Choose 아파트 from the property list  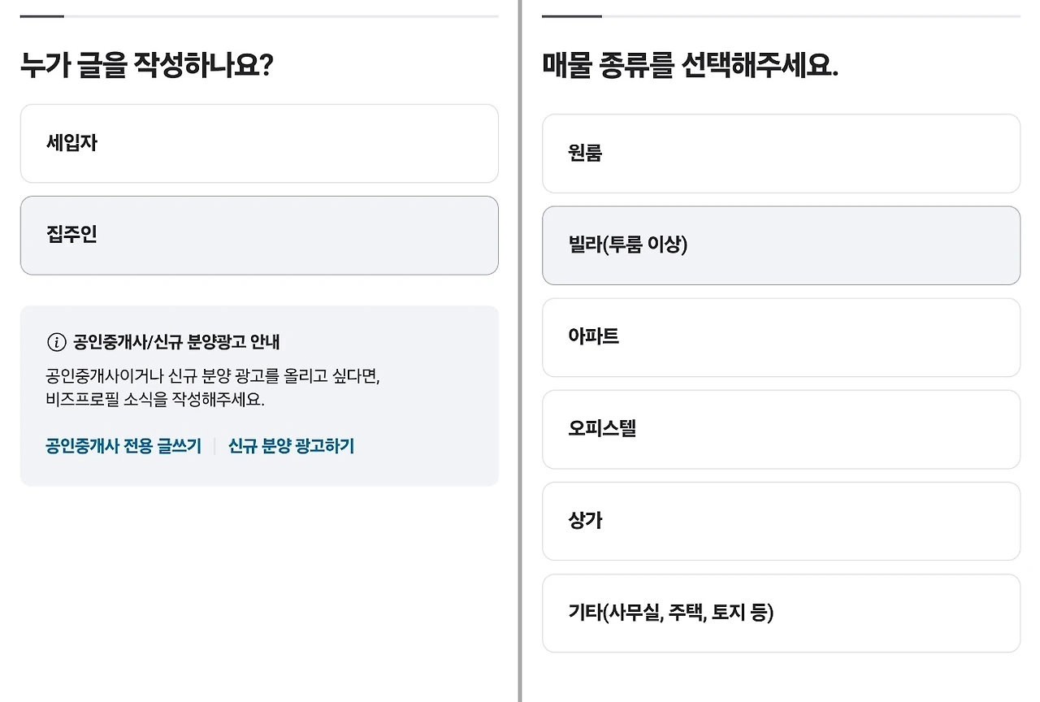click(781, 337)
